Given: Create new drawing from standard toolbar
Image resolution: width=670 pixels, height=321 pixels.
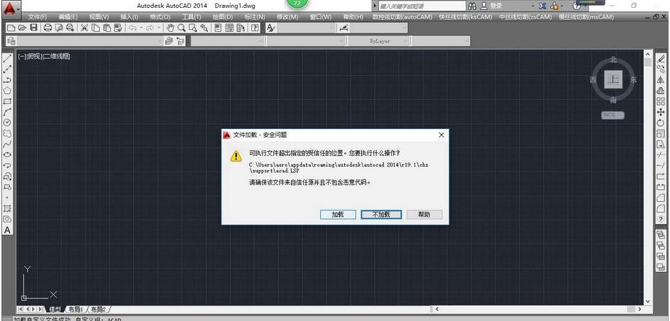Looking at the screenshot, I should (11, 28).
